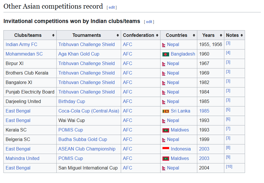Sort table by Notes column arrows
The width and height of the screenshot is (264, 183).
242,35
